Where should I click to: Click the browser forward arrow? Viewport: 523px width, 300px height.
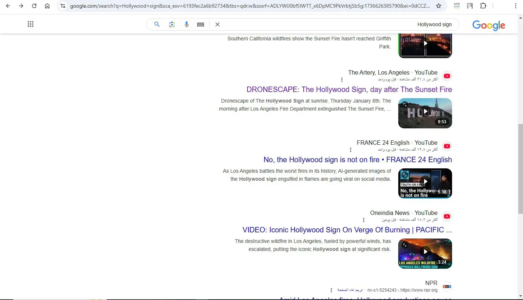(21, 6)
